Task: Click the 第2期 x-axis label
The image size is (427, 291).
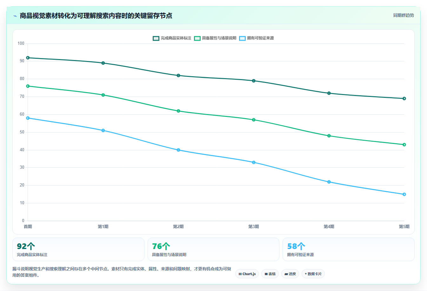Action: (178, 227)
